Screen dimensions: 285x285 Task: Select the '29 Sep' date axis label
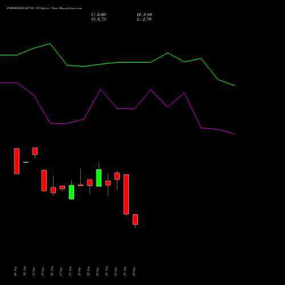coord(134,271)
